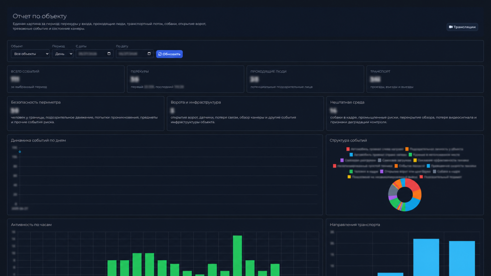This screenshot has width=491, height=276.
Task: Click the Динамика событий по дням chart title
Action: [38, 140]
